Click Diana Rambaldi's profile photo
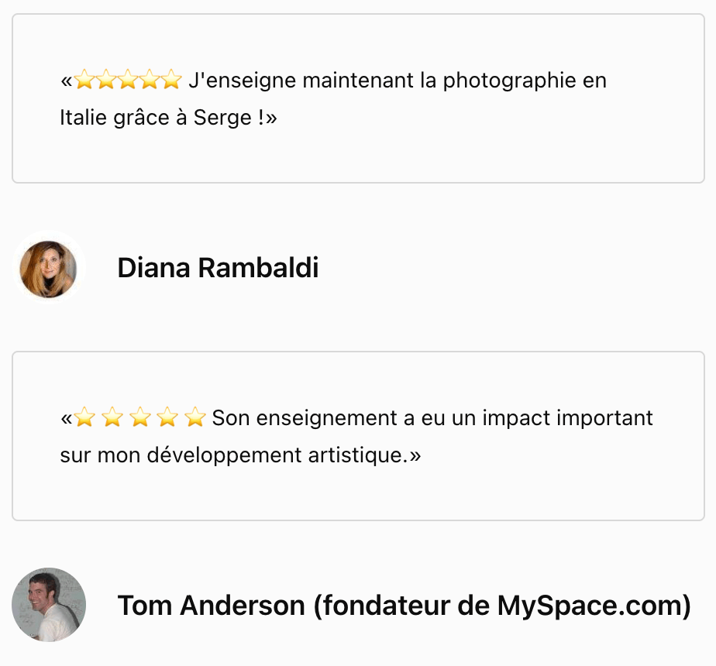 48,269
